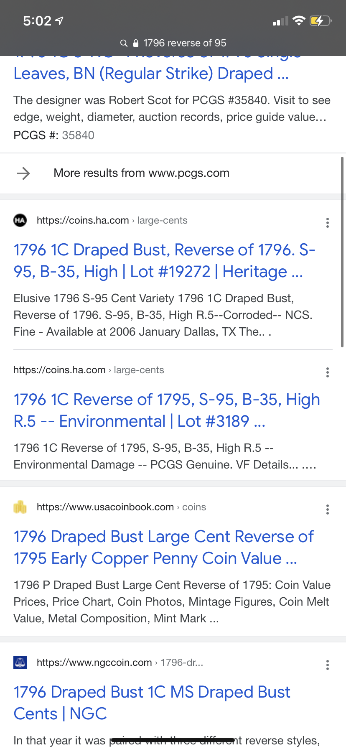
Task: Open the three-dot menu for usacoinbook result
Action: pos(328,510)
